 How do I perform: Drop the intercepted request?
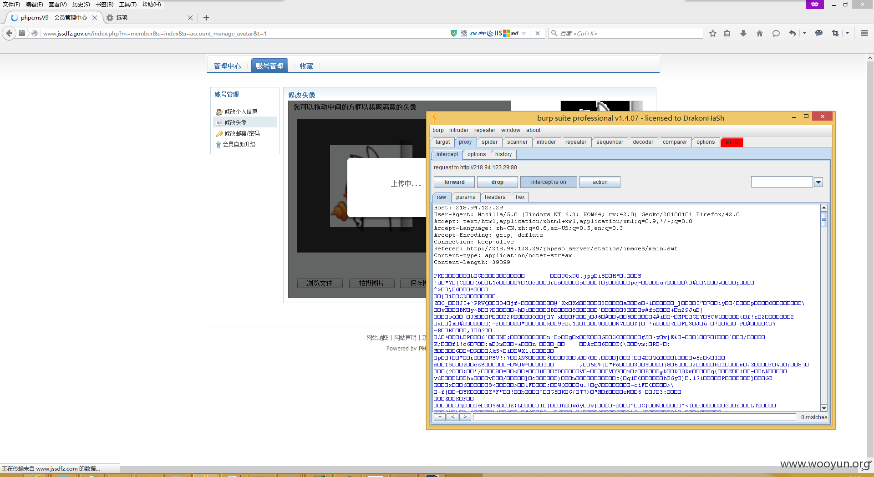pyautogui.click(x=498, y=182)
